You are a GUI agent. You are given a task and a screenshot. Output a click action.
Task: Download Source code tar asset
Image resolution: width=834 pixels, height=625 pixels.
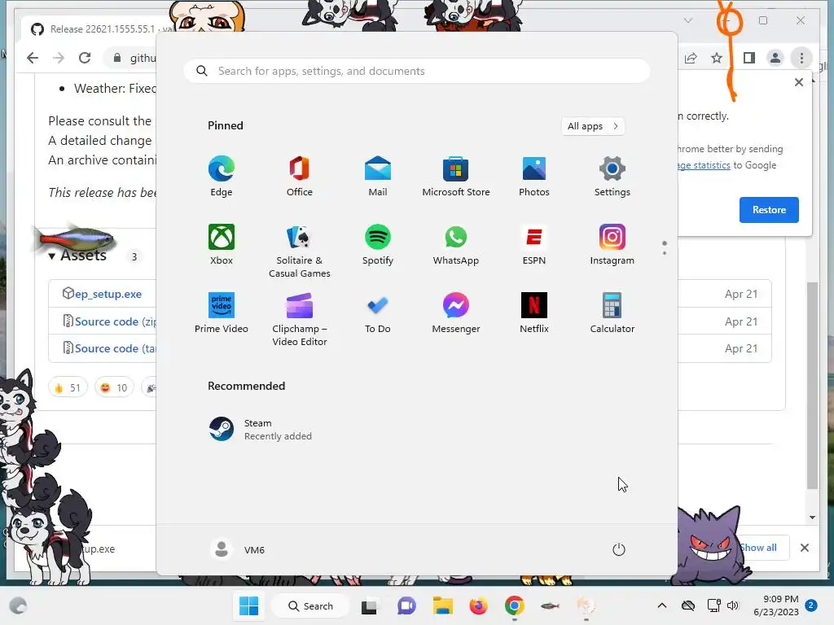pos(116,348)
